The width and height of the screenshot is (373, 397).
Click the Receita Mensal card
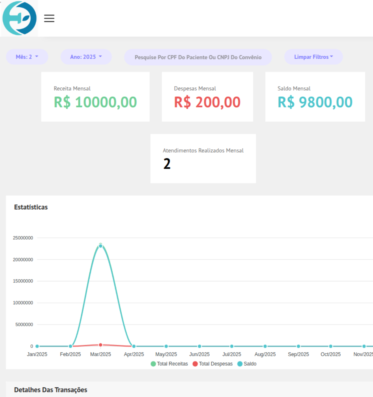95,97
